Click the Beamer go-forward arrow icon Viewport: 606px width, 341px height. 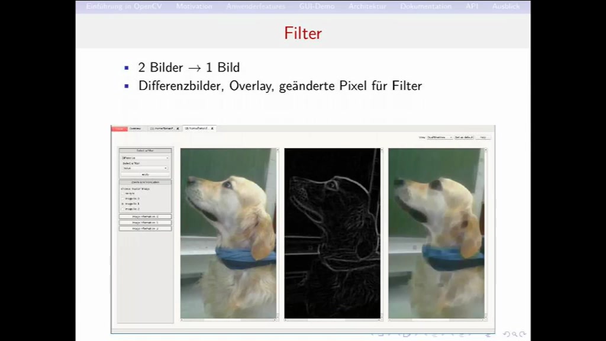[x=523, y=334]
